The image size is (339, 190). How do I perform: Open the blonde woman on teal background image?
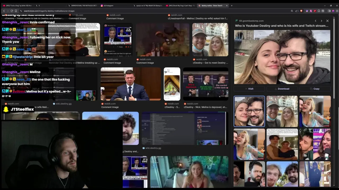pos(189,172)
